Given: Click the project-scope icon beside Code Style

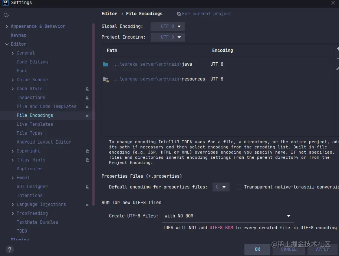Looking at the screenshot, I should 87,89.
